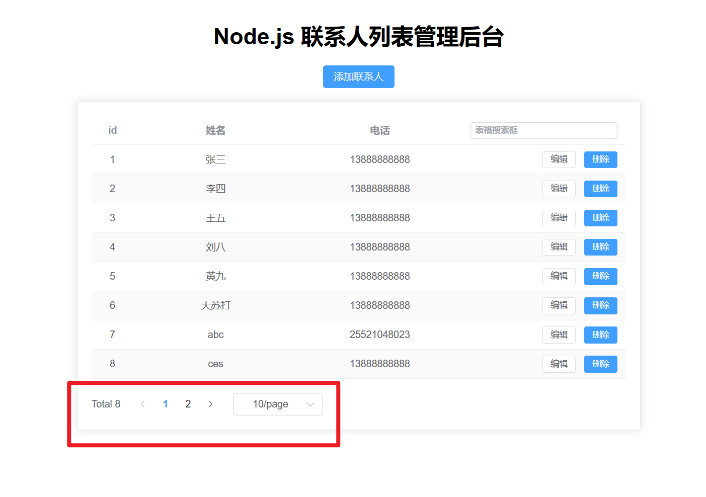Focus the 表格搜索框 search input
Screen dimensions: 706x497
[x=543, y=130]
